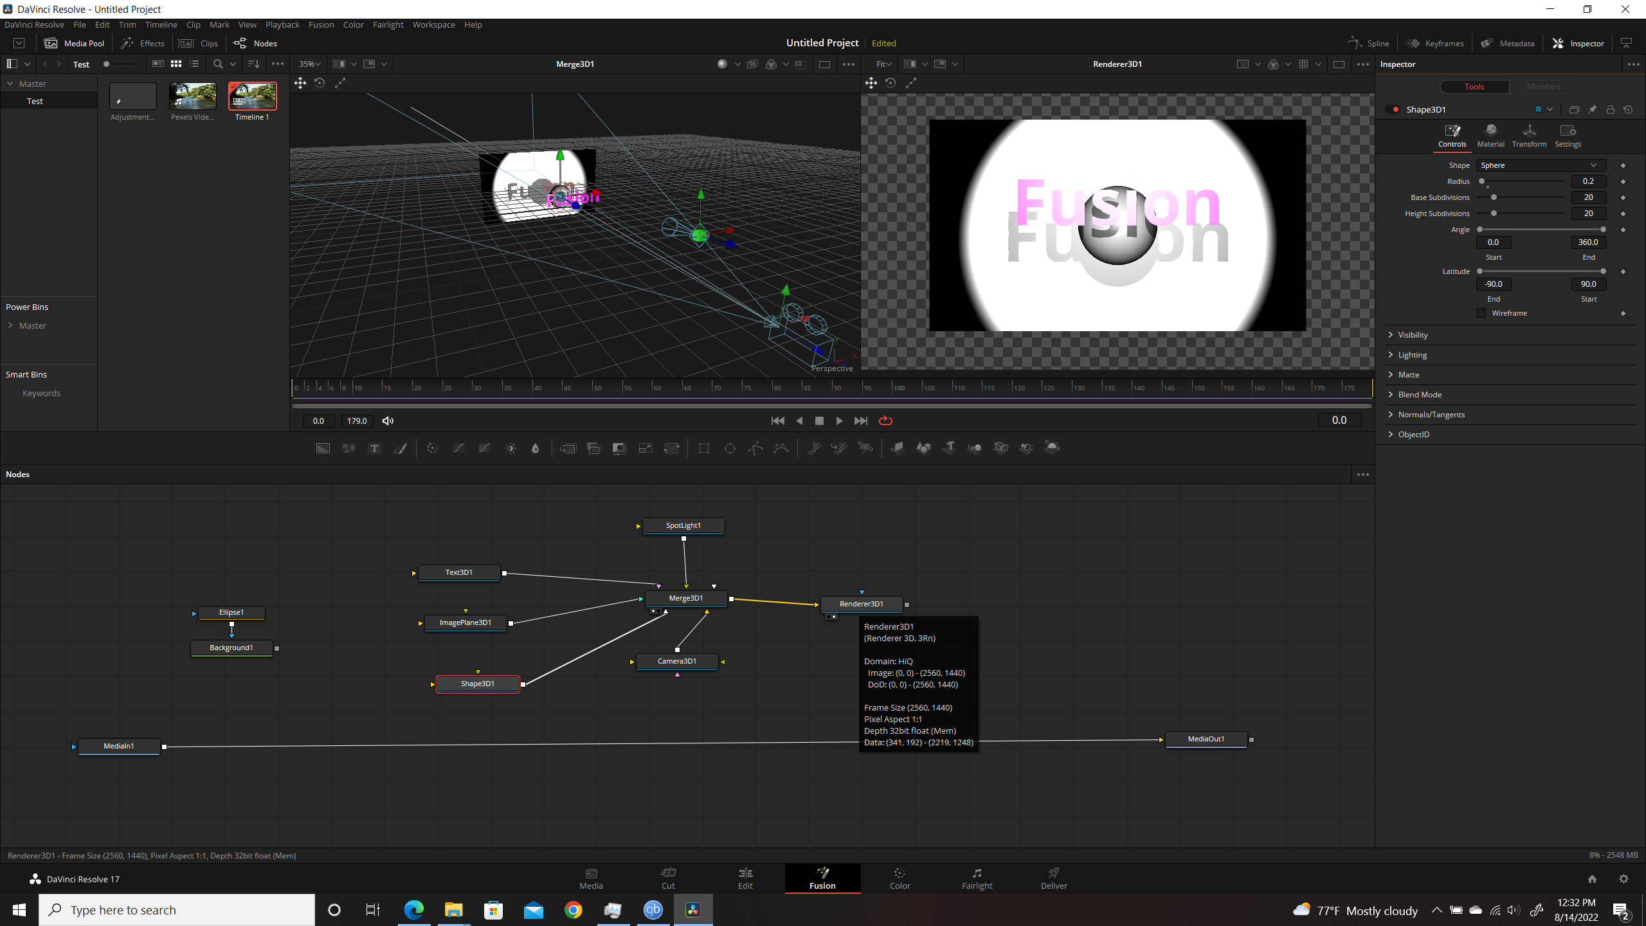Toggle the Keyframes editor panel
This screenshot has height=926, width=1646.
[x=1435, y=43]
